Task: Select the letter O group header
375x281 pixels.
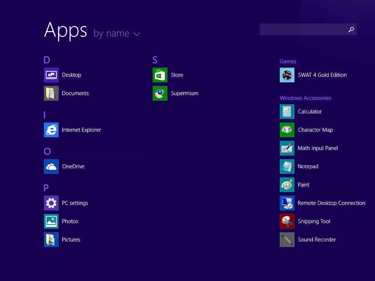Action: point(47,151)
